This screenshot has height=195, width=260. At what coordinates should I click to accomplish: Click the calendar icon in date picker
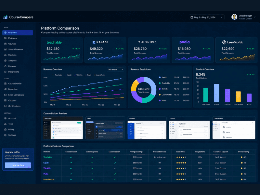pos(192,17)
